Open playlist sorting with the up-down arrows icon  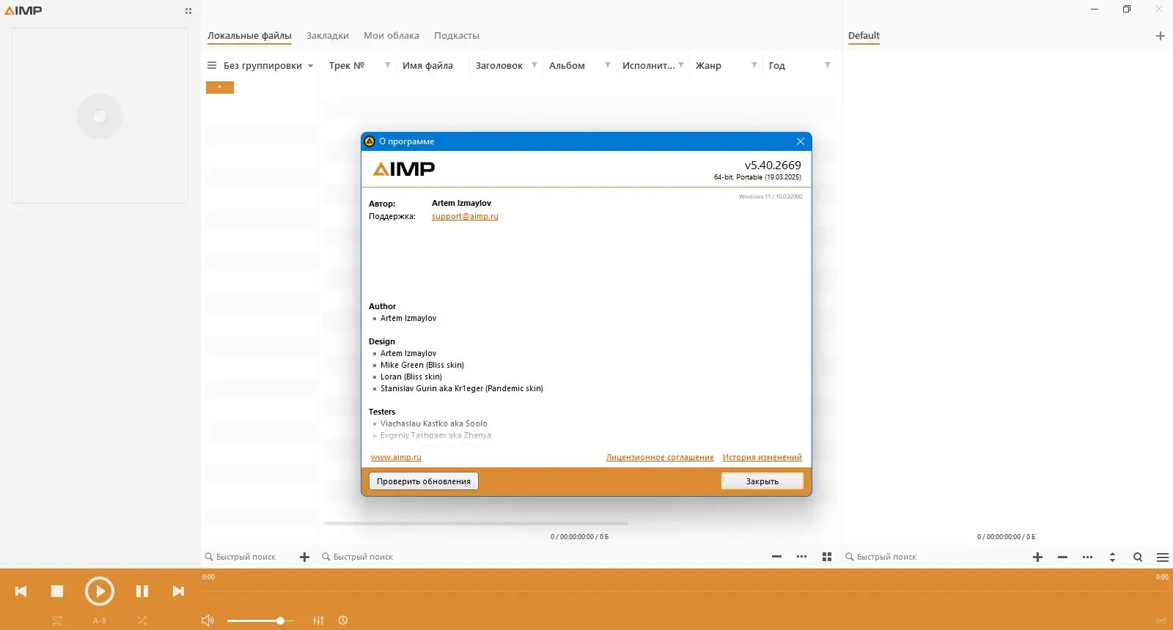1113,557
